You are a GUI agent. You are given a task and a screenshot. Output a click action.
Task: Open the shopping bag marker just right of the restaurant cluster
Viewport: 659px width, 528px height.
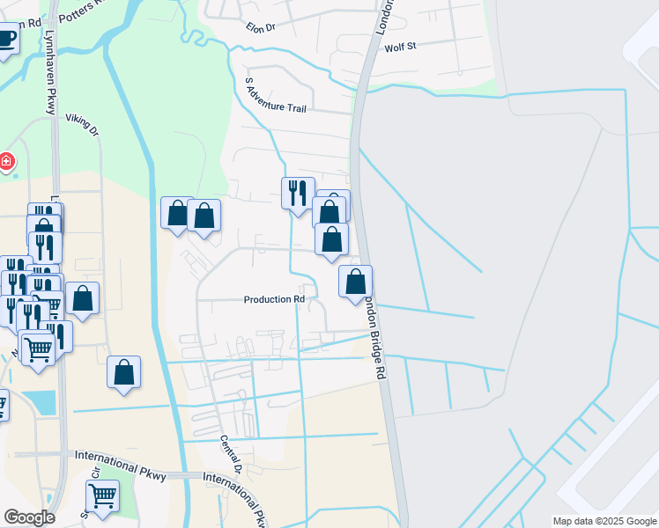[82, 297]
